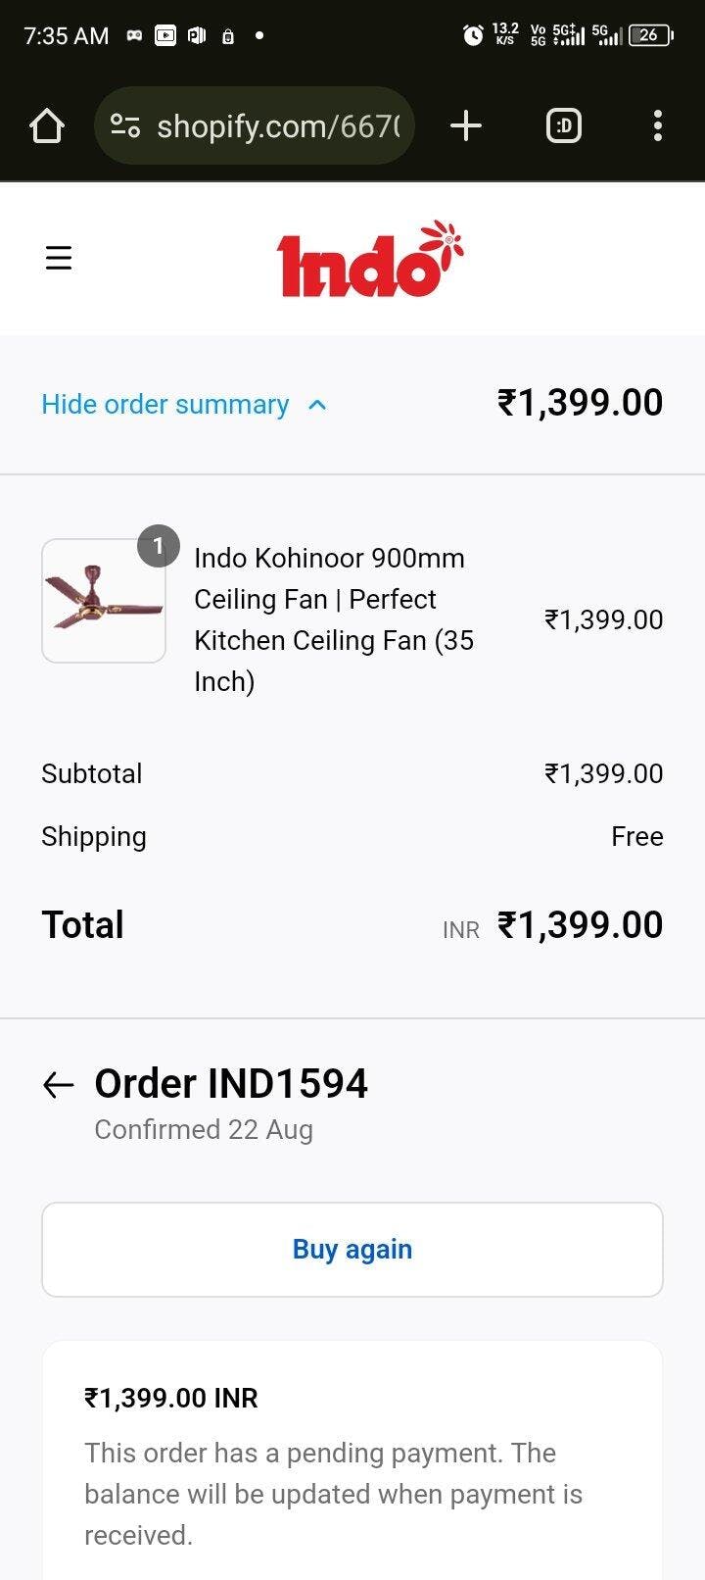Click the chevron beside Hide order summary
This screenshot has height=1580, width=705.
pyautogui.click(x=317, y=405)
